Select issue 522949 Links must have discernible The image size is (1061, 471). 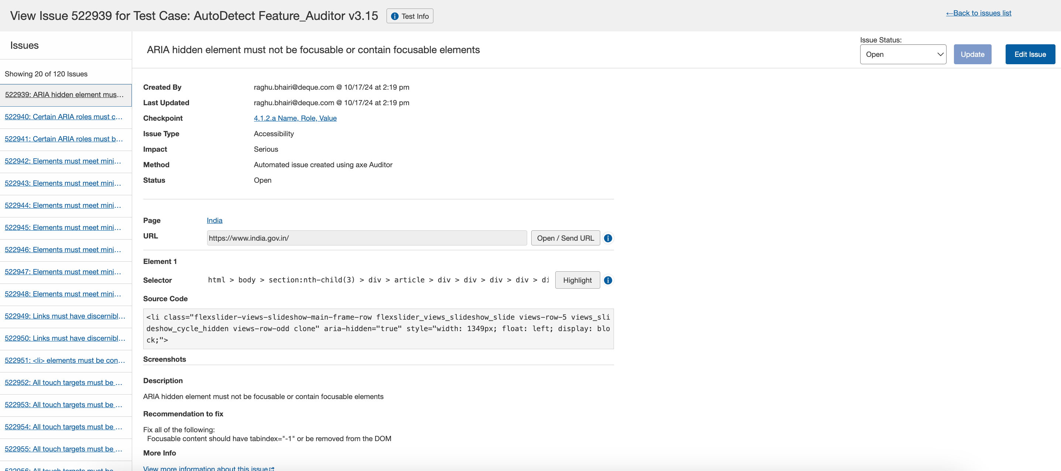(65, 316)
